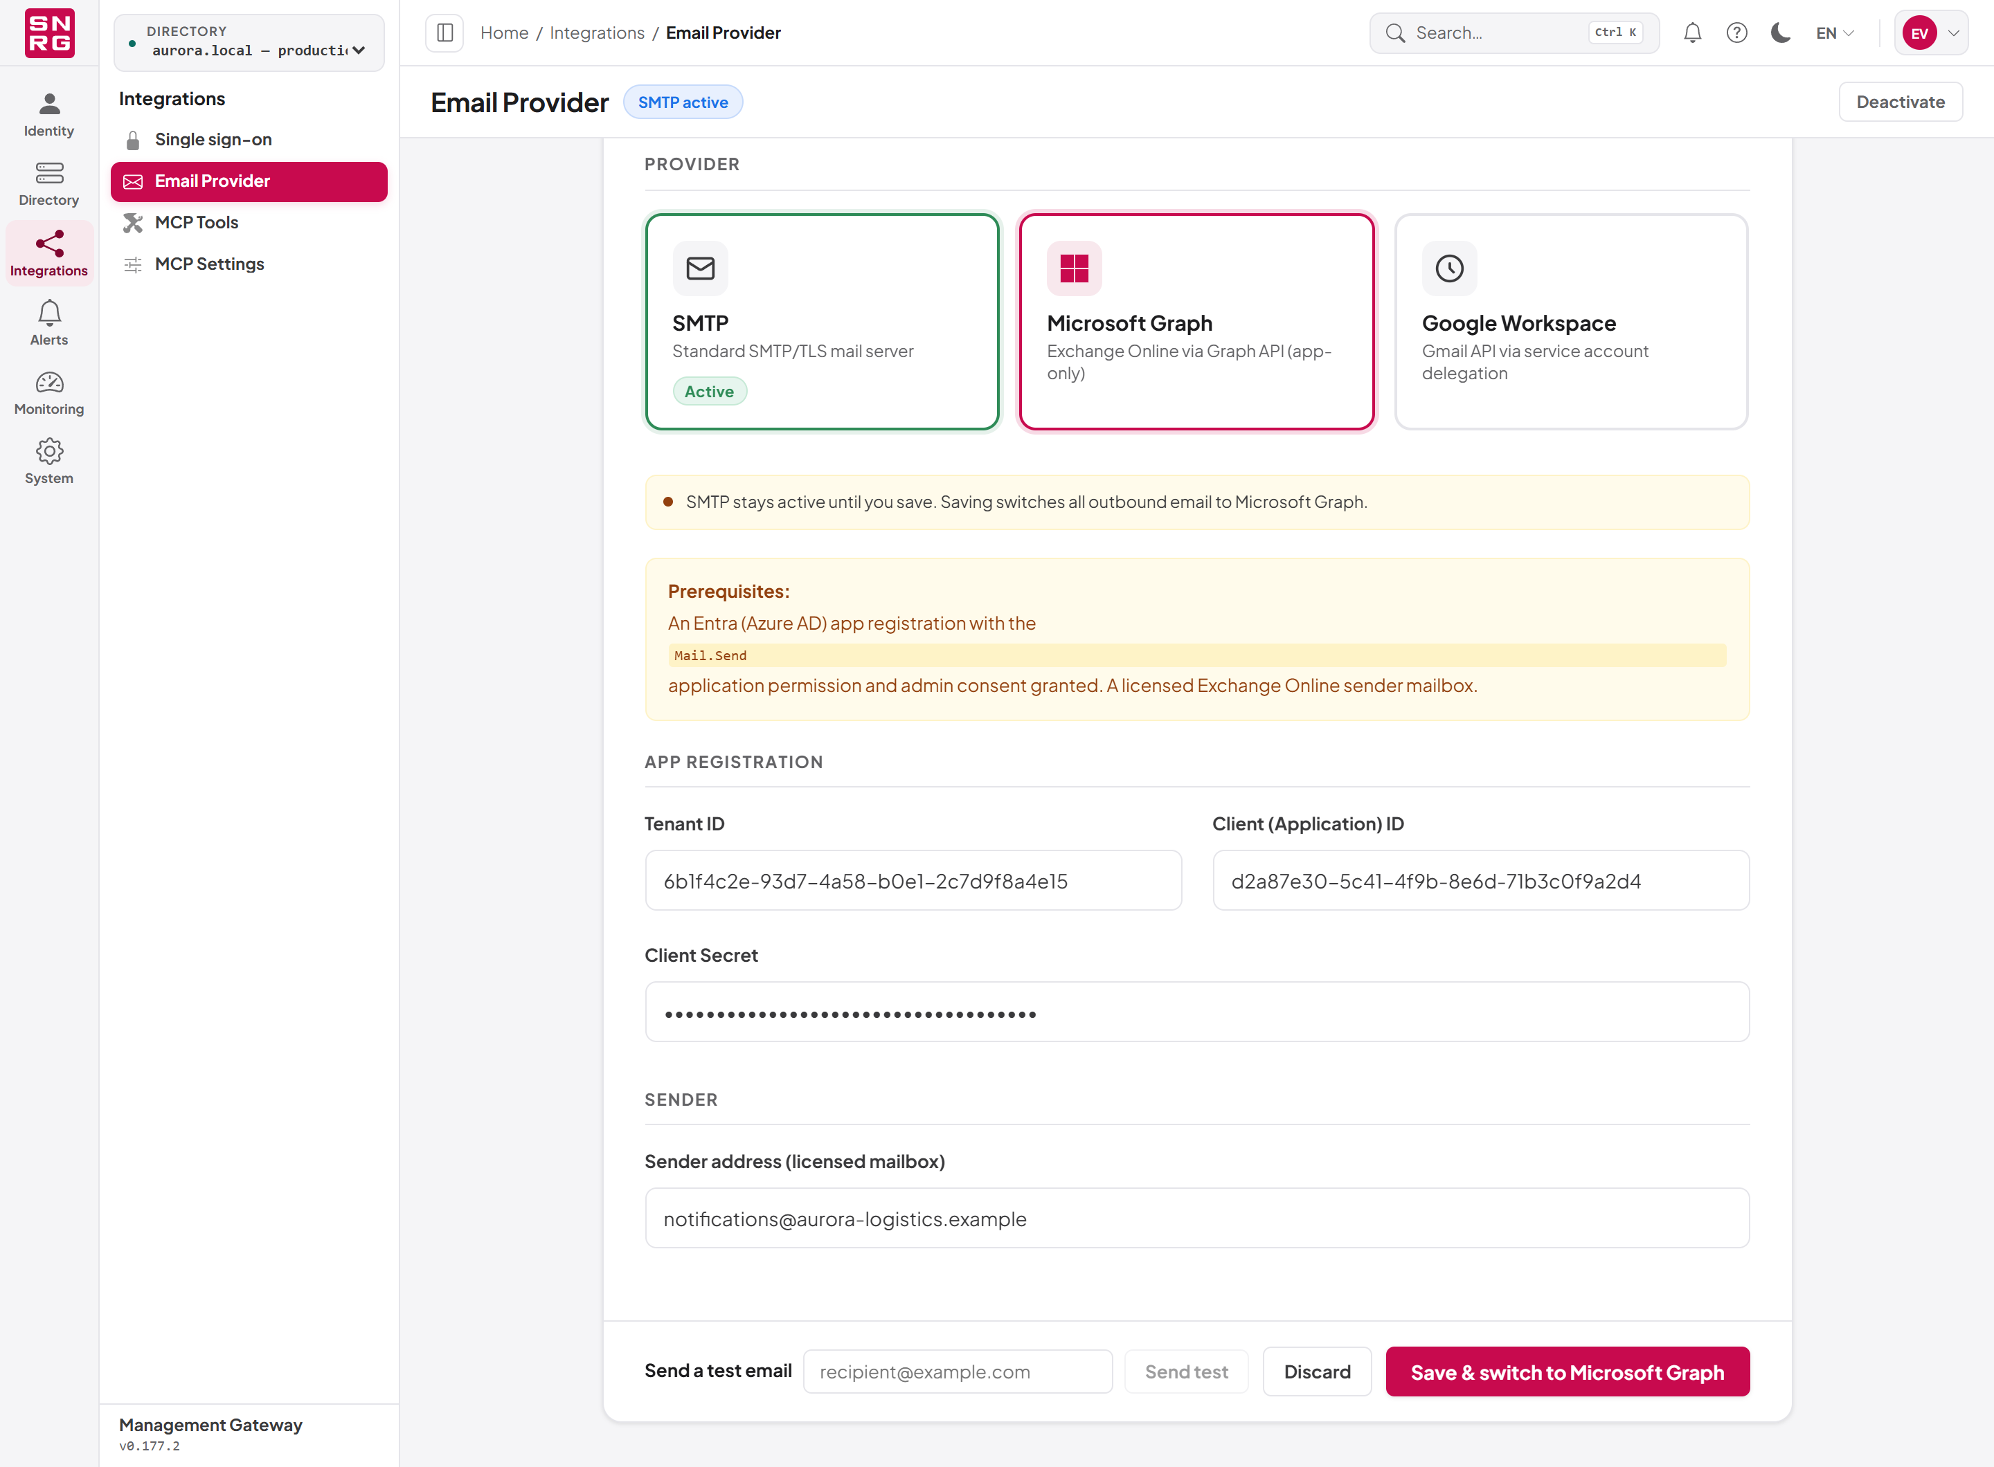This screenshot has height=1467, width=1994.
Task: Click the Deactivate button
Action: [x=1900, y=101]
